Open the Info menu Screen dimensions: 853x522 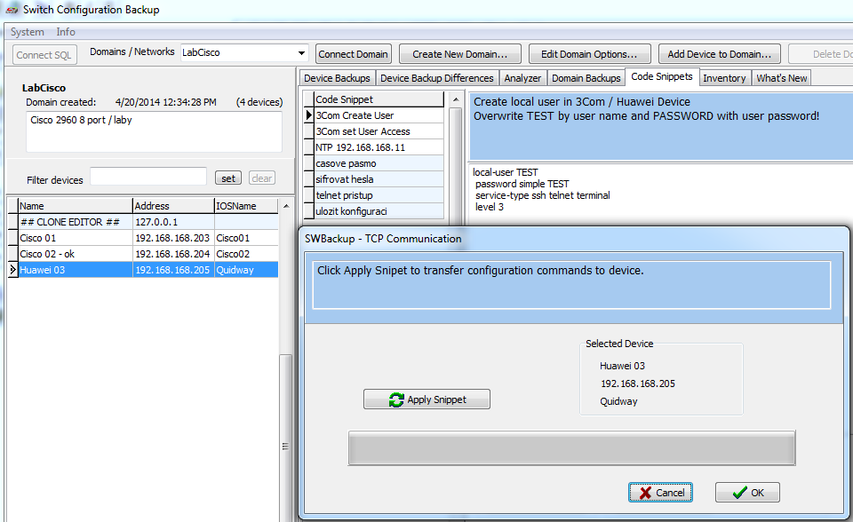click(x=66, y=32)
